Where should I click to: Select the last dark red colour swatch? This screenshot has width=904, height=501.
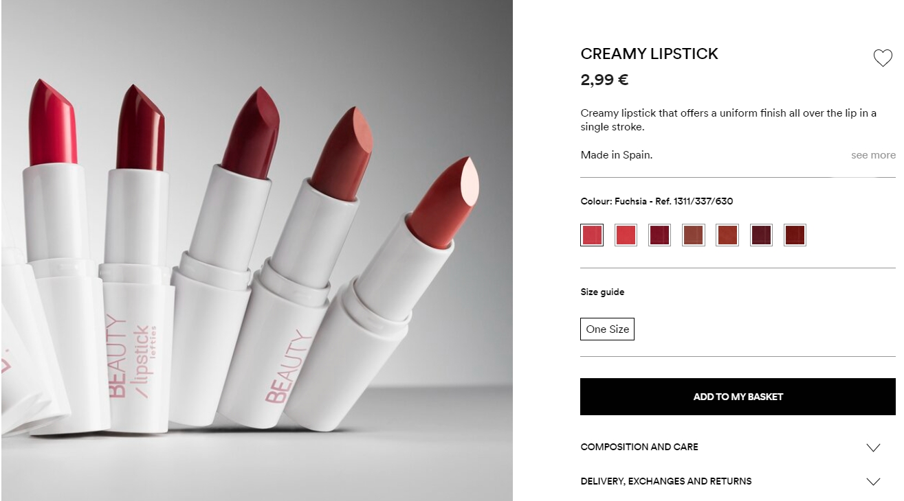(795, 235)
